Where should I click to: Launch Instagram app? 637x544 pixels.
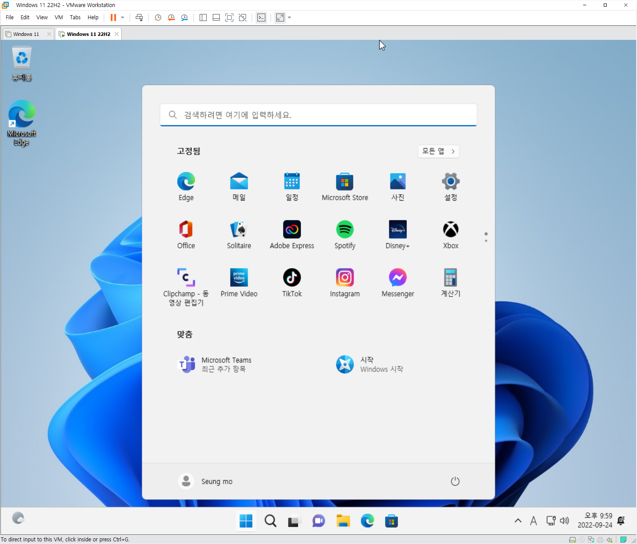345,283
